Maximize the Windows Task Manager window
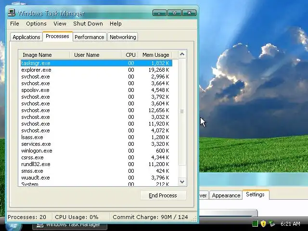This screenshot has height=231, width=308. (x=174, y=13)
